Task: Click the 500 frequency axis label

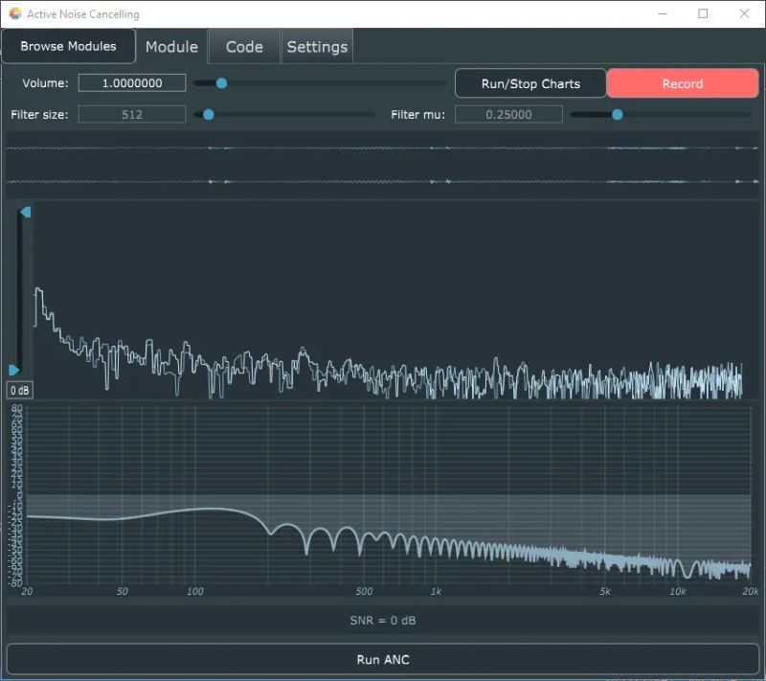Action: pos(364,591)
